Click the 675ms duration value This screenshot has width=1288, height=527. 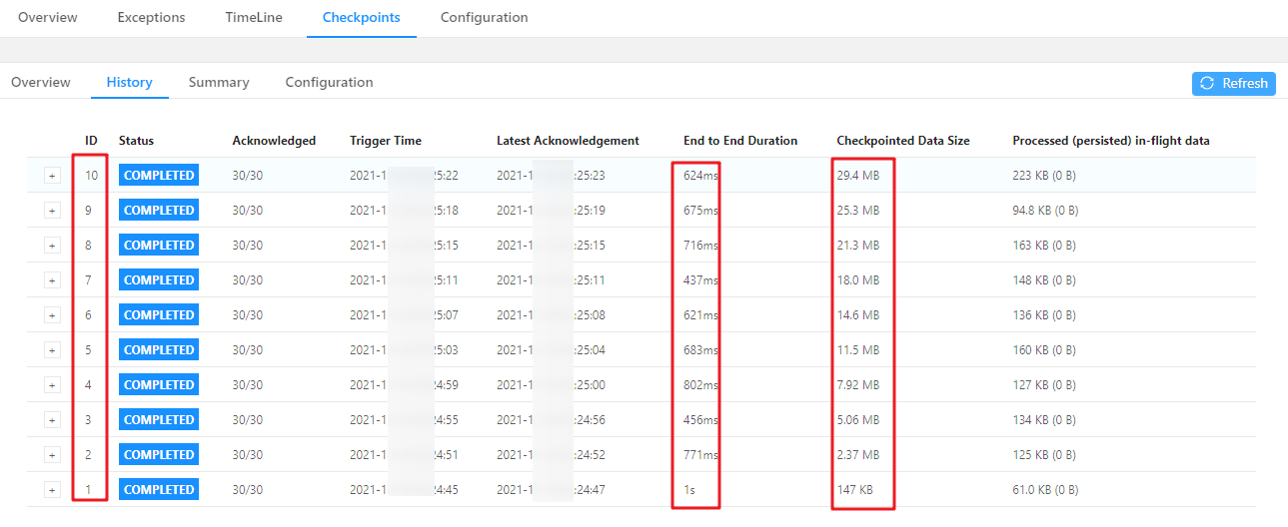click(x=700, y=211)
